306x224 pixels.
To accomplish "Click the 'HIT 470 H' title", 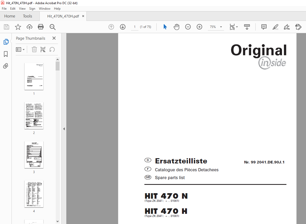I will tap(166, 211).
